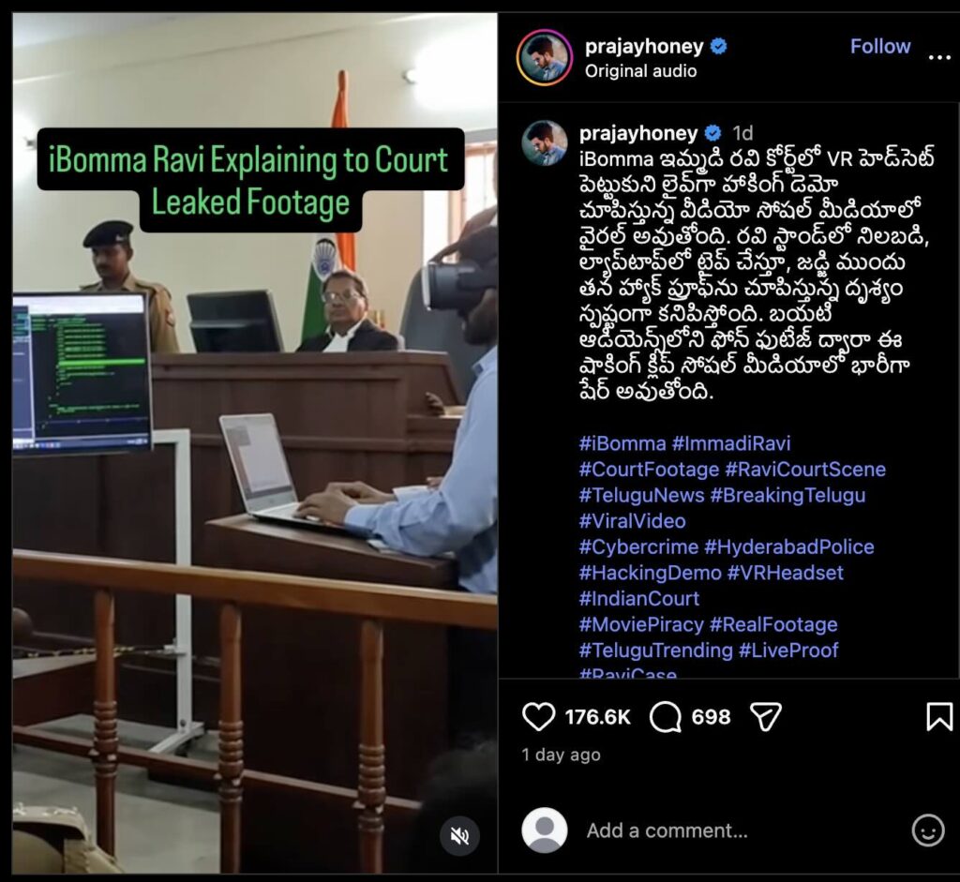Open prajayhoney username in post header
This screenshot has height=882, width=960.
pyautogui.click(x=644, y=47)
